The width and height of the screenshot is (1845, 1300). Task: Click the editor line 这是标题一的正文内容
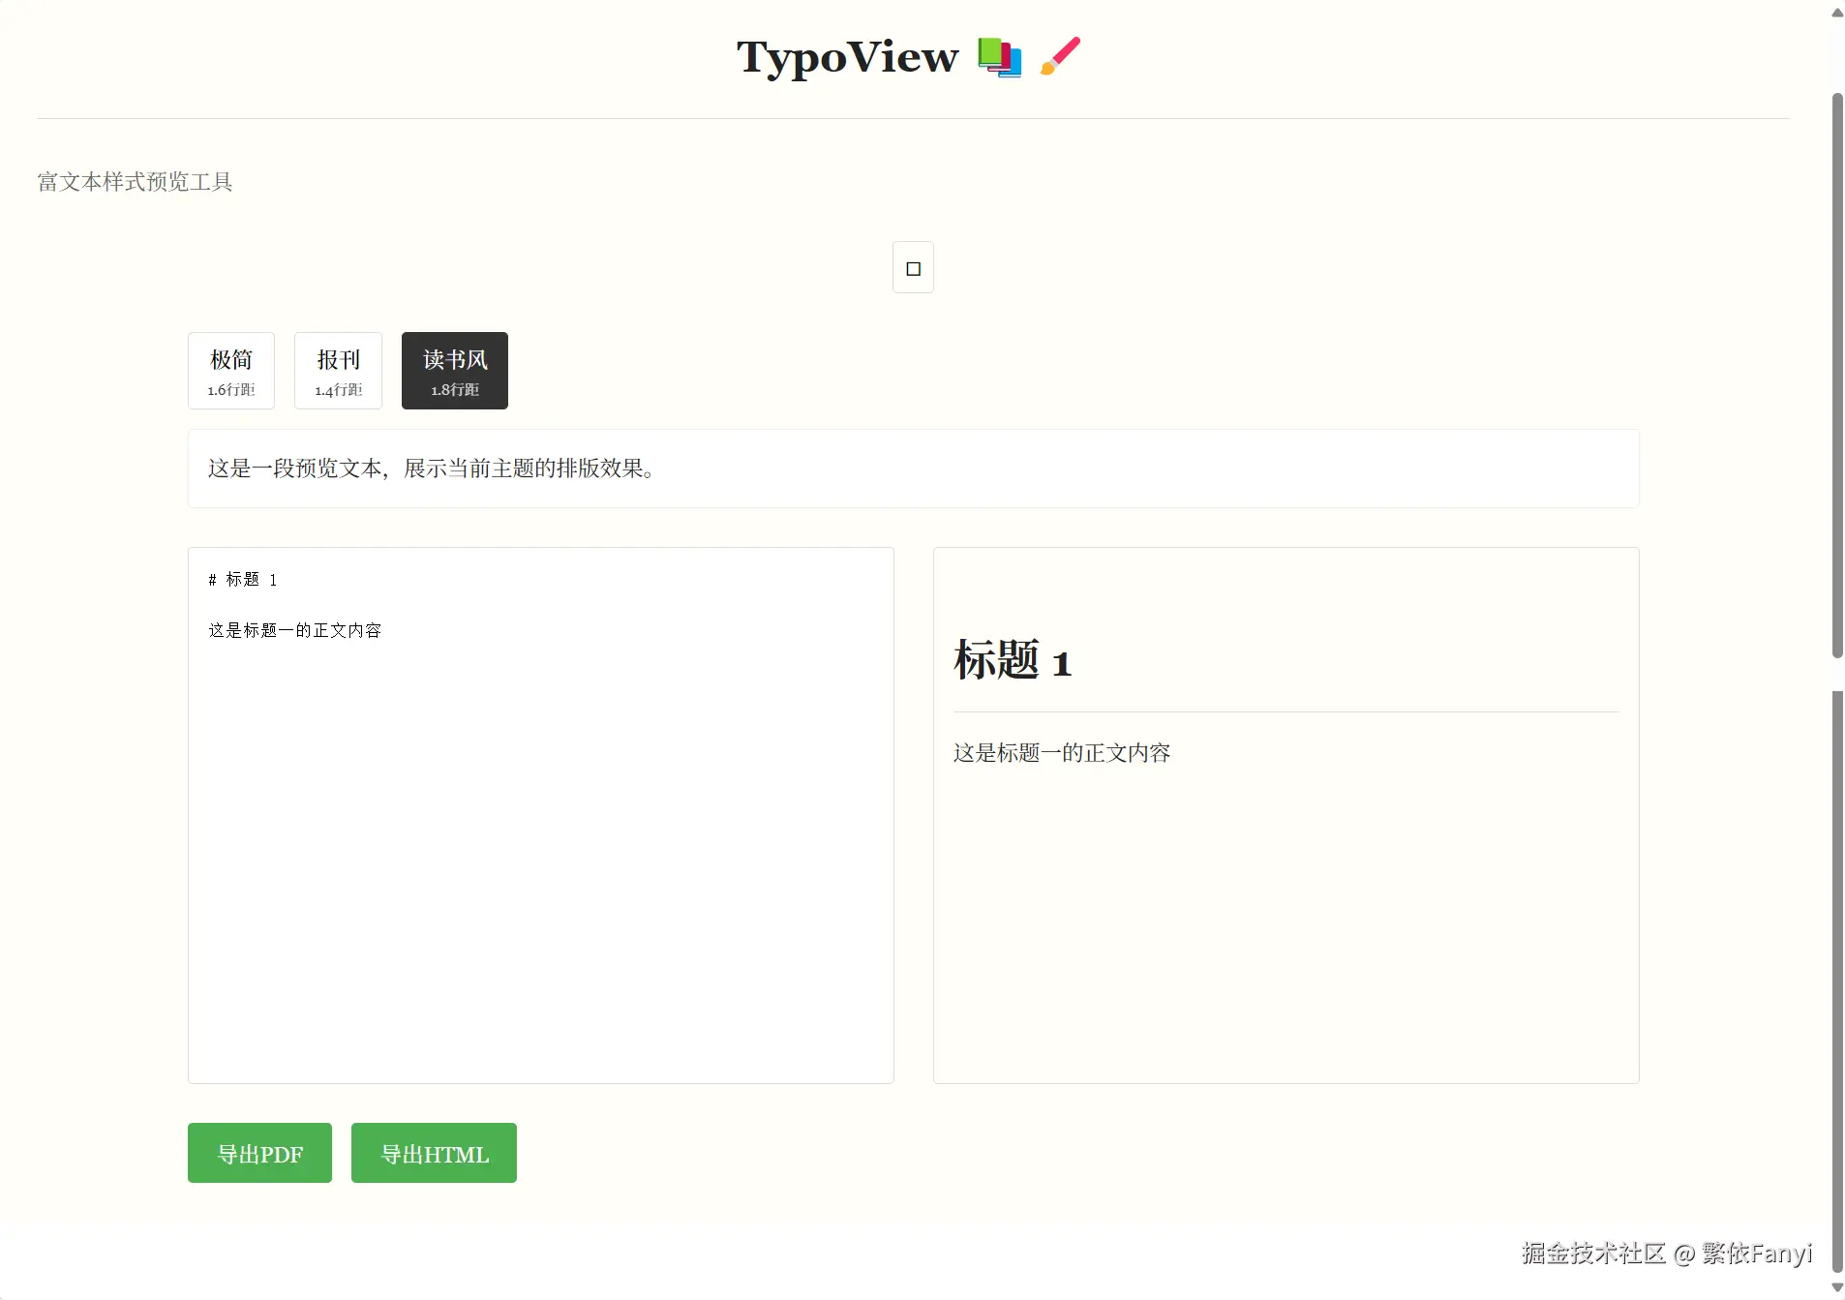(294, 630)
